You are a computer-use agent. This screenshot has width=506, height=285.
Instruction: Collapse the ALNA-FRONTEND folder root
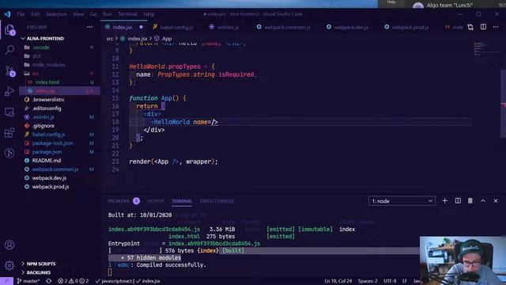click(x=45, y=39)
